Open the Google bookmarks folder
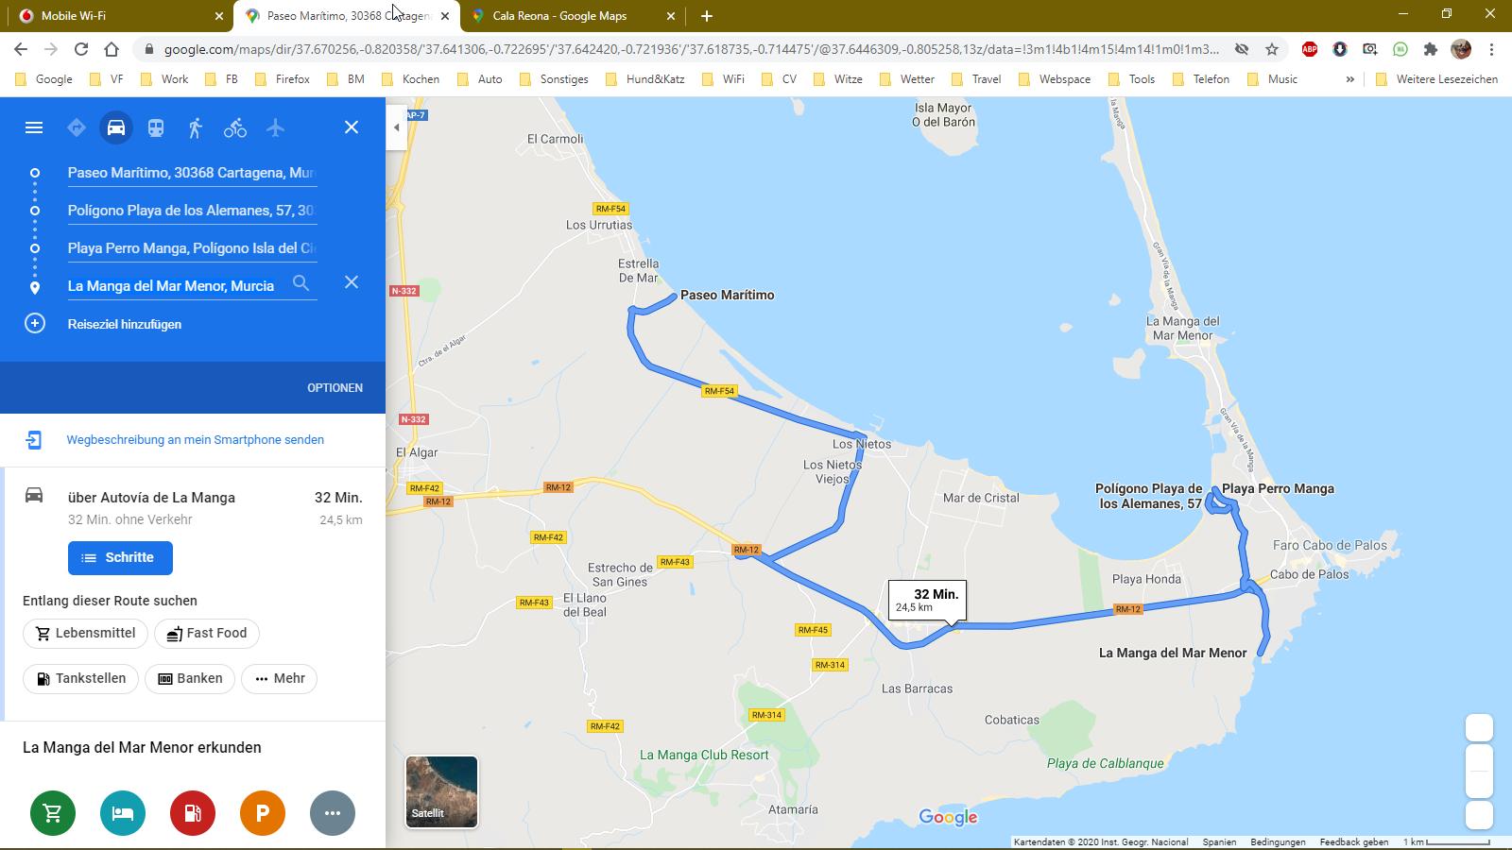Screen dimensions: 1512x850 click(43, 79)
